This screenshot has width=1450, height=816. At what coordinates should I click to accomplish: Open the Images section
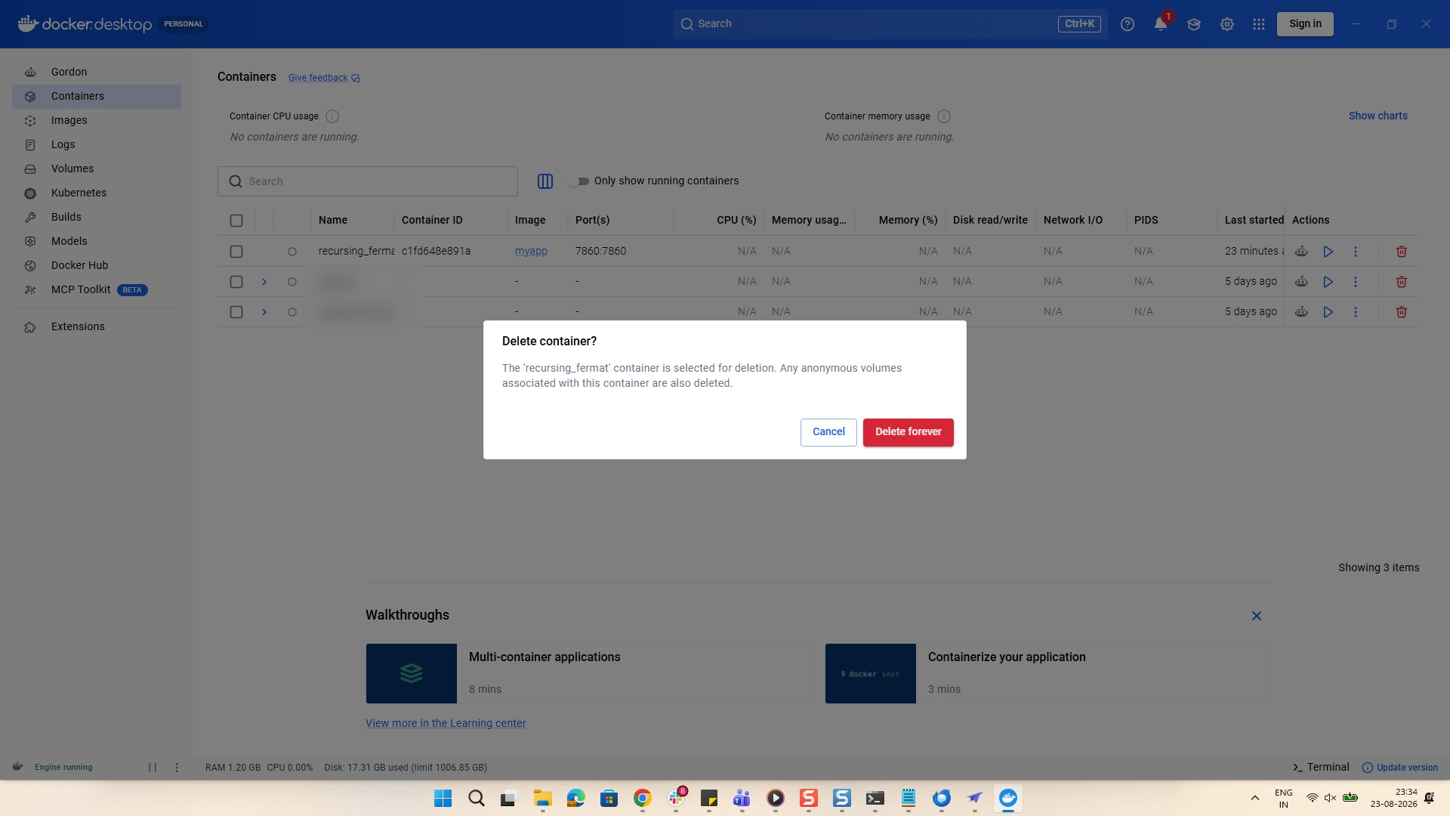coord(97,120)
